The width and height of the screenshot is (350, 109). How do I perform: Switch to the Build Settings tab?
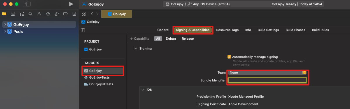268,30
